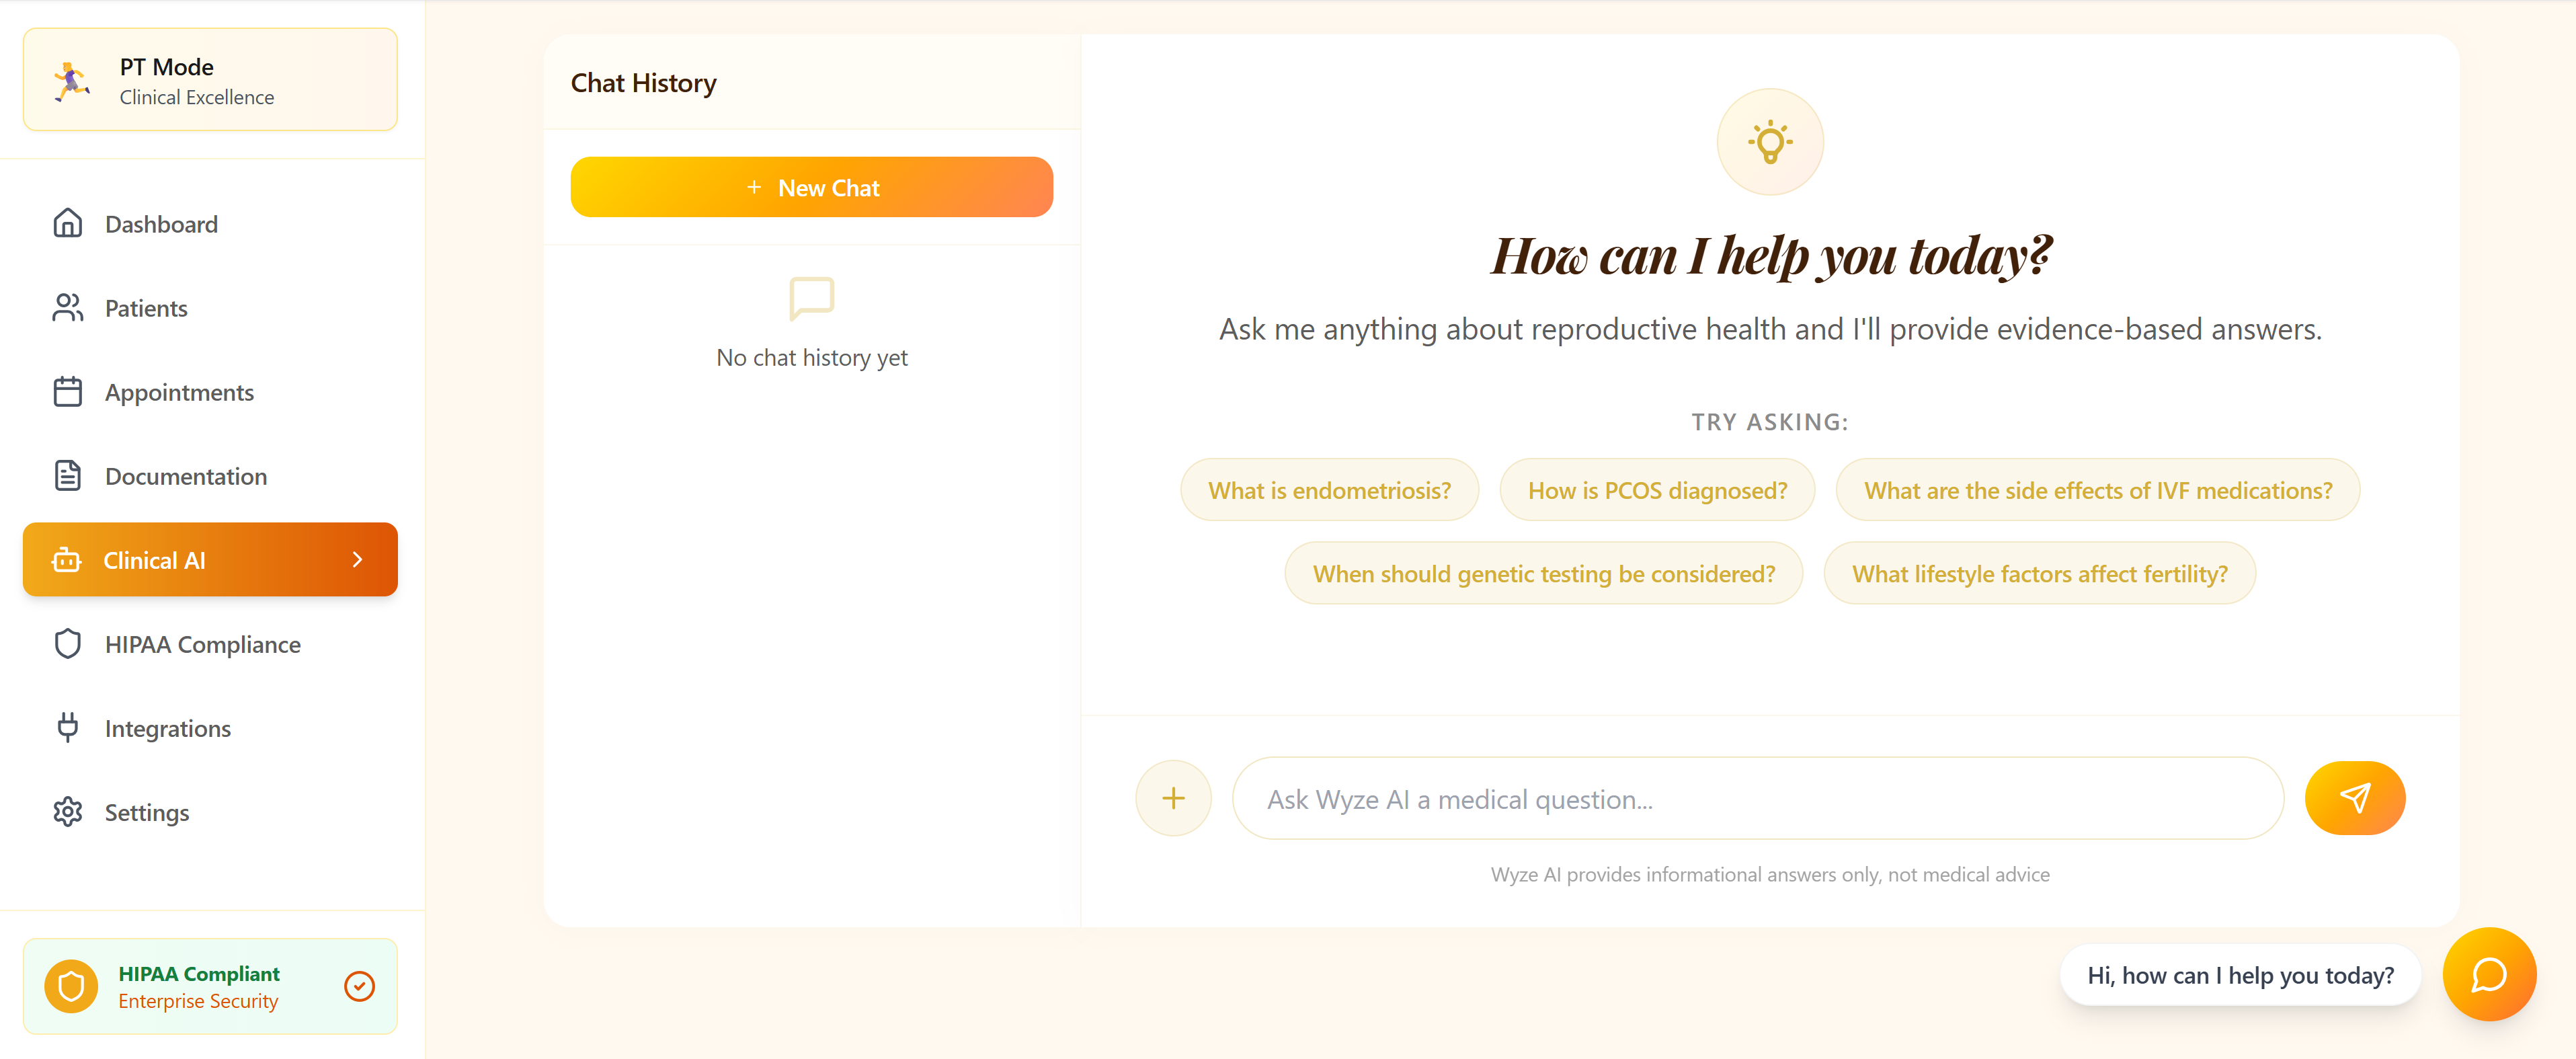Open HIPAA Compliance shield section
Viewport: 2576px width, 1059px height.
pyautogui.click(x=202, y=644)
